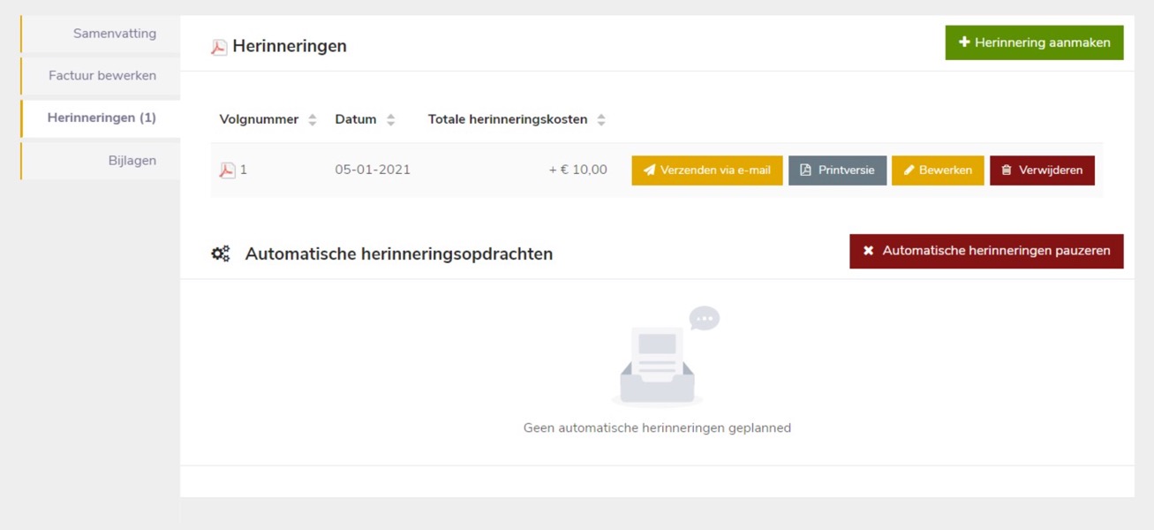This screenshot has width=1154, height=530.
Task: Click the paper plane icon on Verzenden via e-mail
Action: click(649, 170)
